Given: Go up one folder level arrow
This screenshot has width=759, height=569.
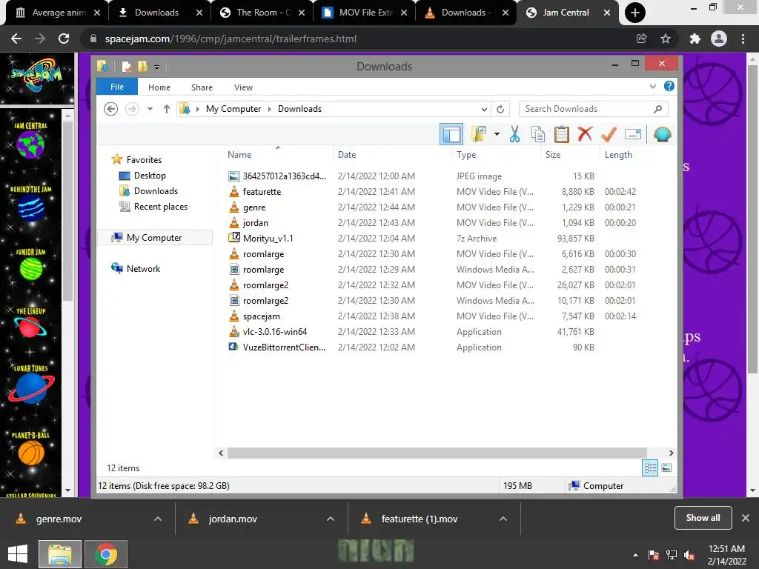Looking at the screenshot, I should pos(167,109).
